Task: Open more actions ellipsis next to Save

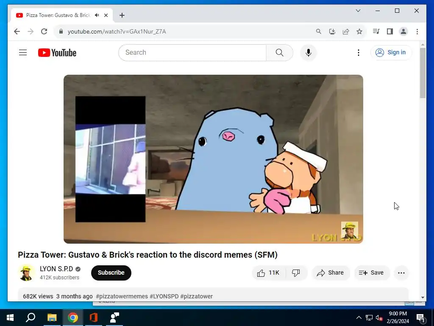Action: [x=401, y=273]
